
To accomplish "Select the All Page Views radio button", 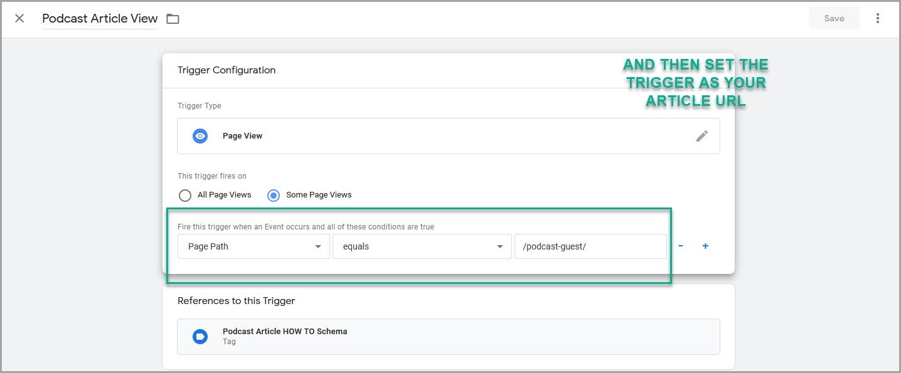I will tap(185, 195).
